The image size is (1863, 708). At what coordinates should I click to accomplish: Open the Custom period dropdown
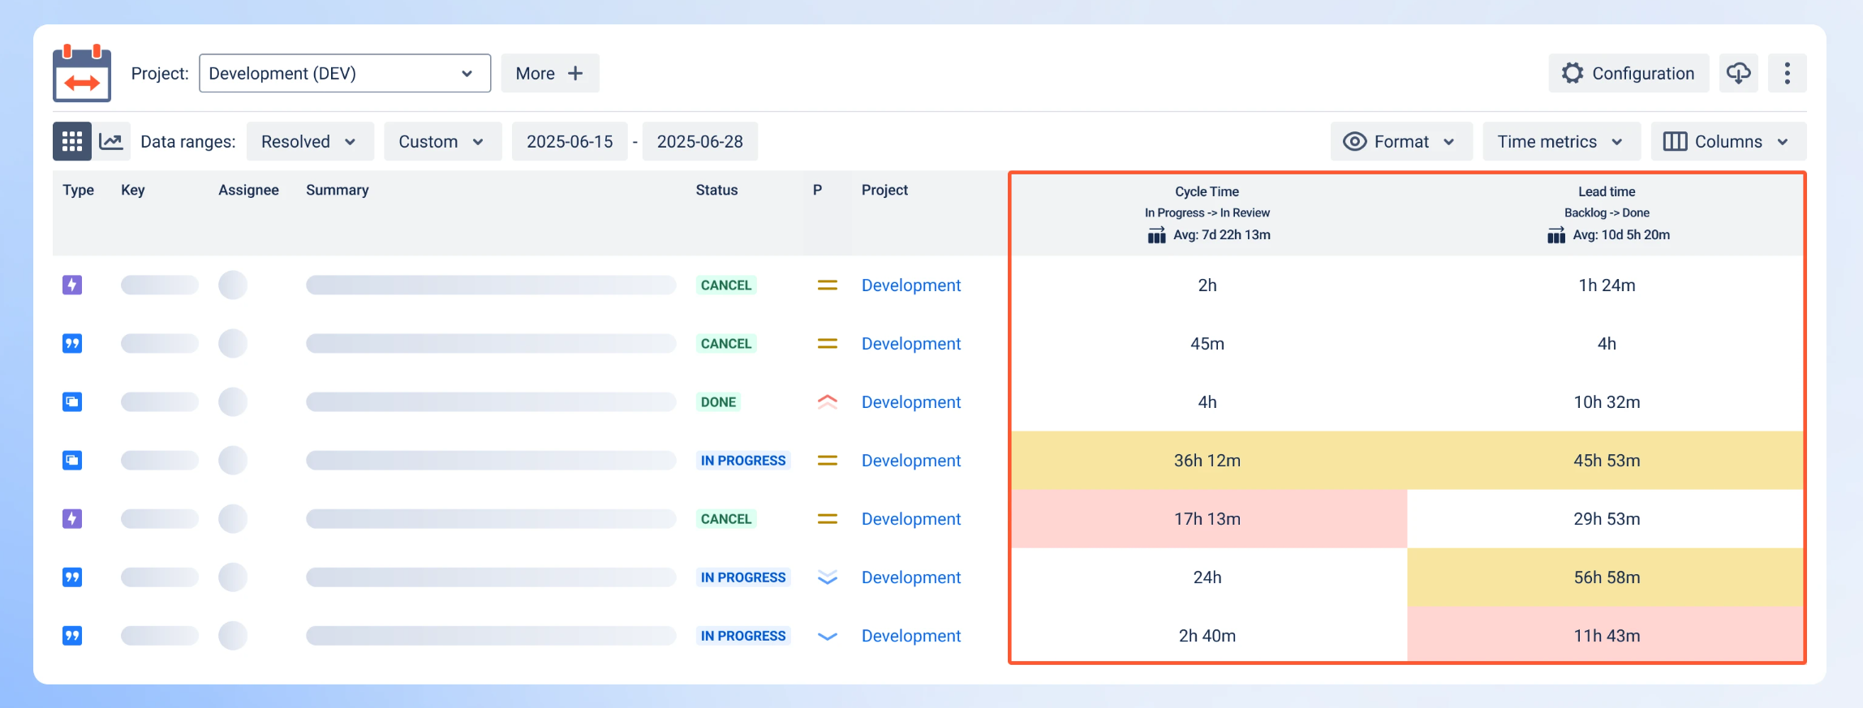[x=442, y=142]
